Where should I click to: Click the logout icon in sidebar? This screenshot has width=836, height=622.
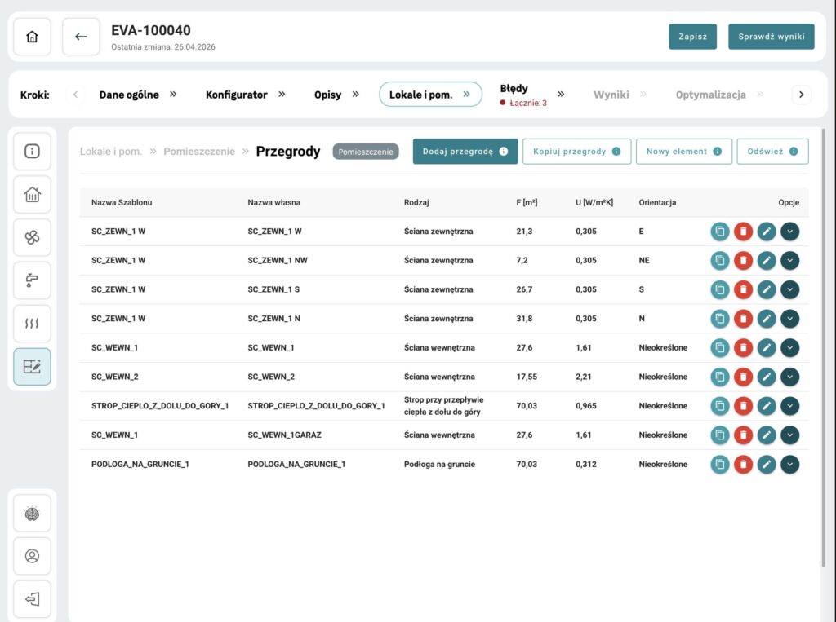tap(32, 599)
